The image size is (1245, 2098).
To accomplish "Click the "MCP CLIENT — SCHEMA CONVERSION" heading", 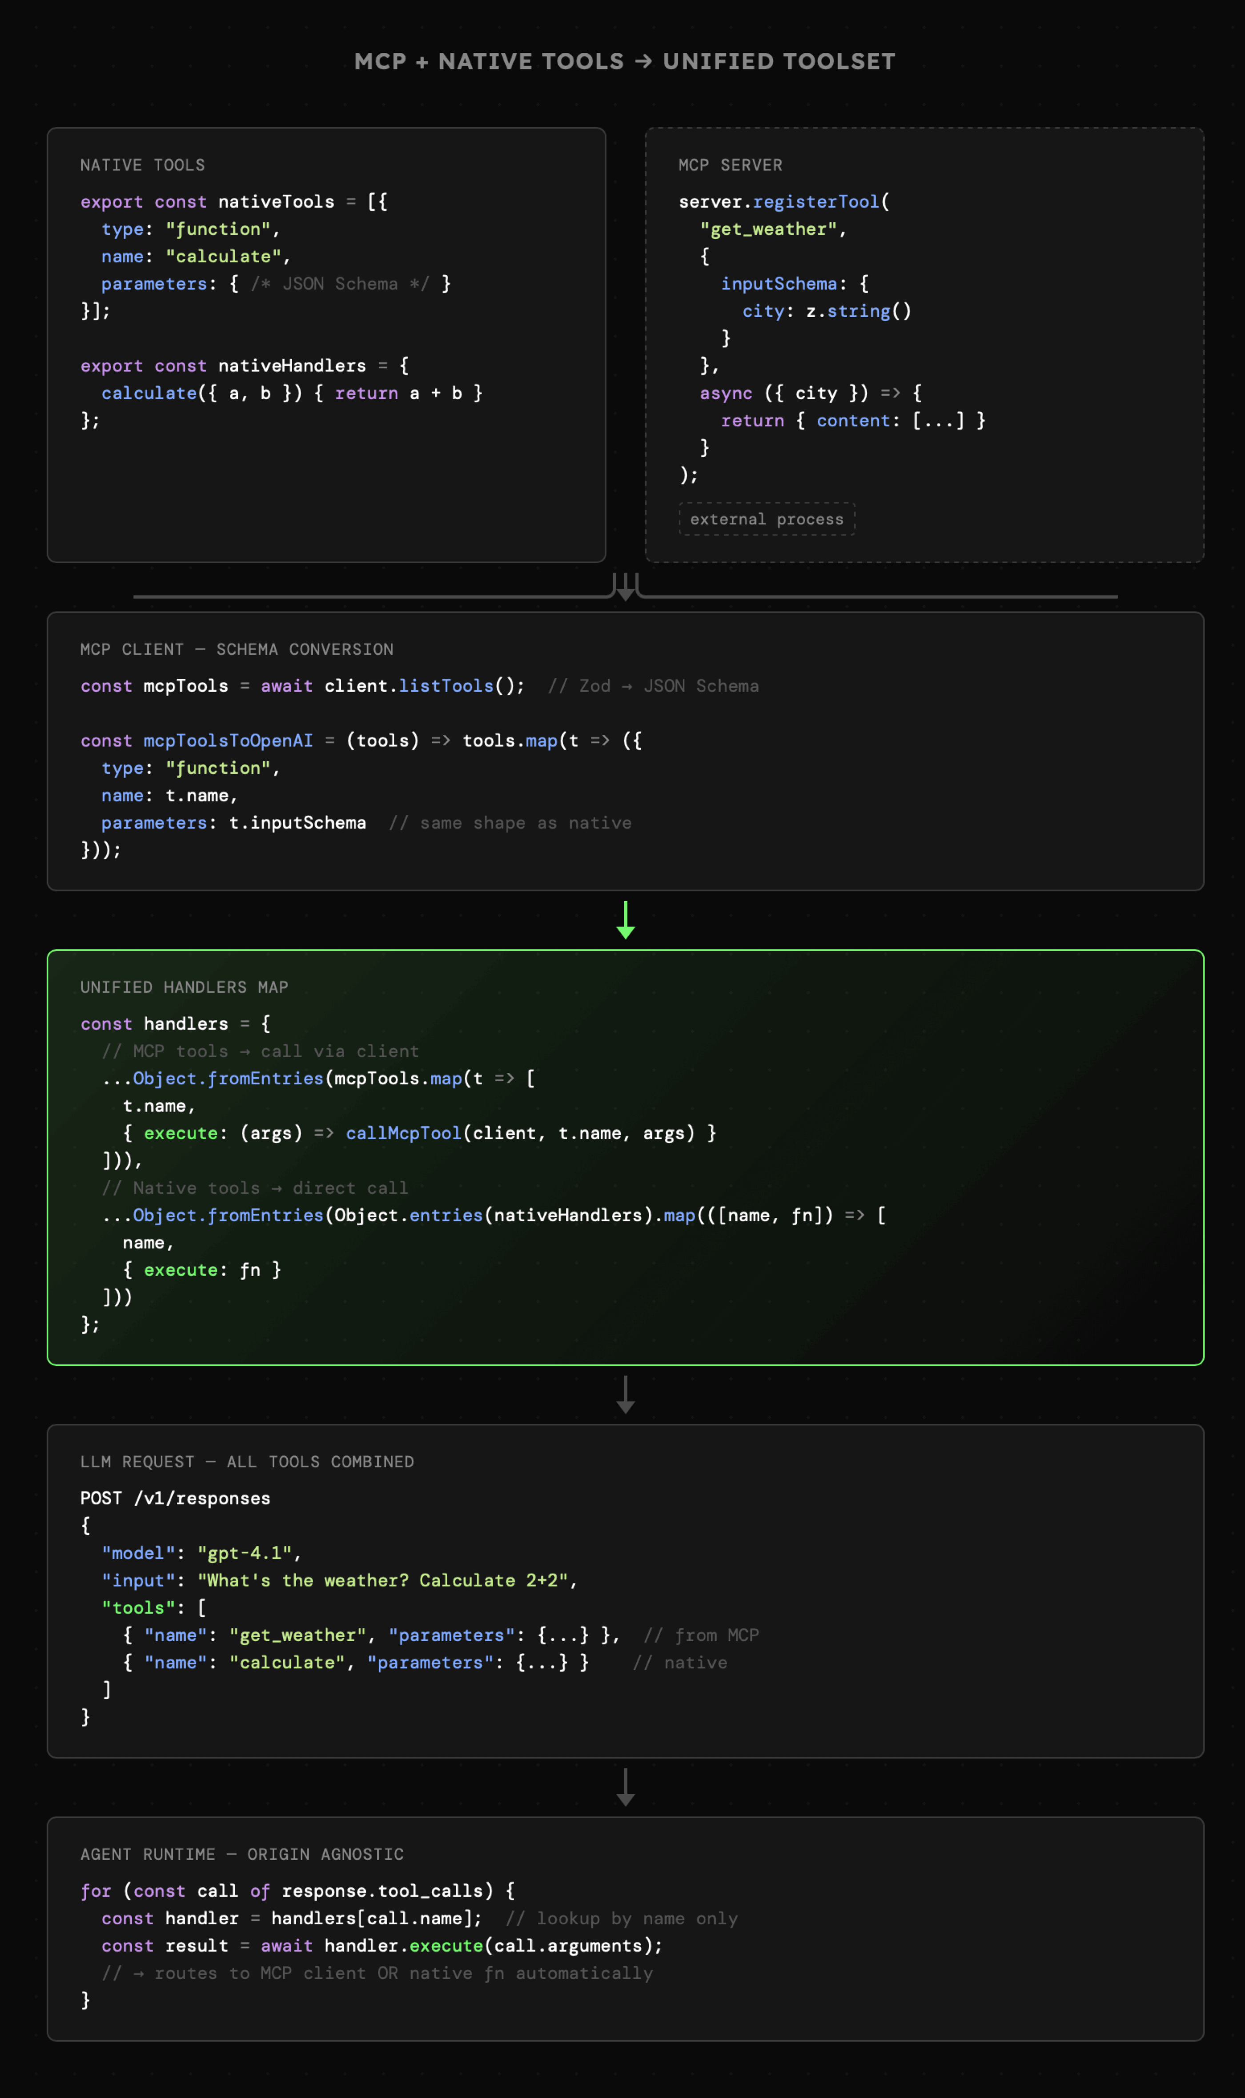I will [237, 649].
